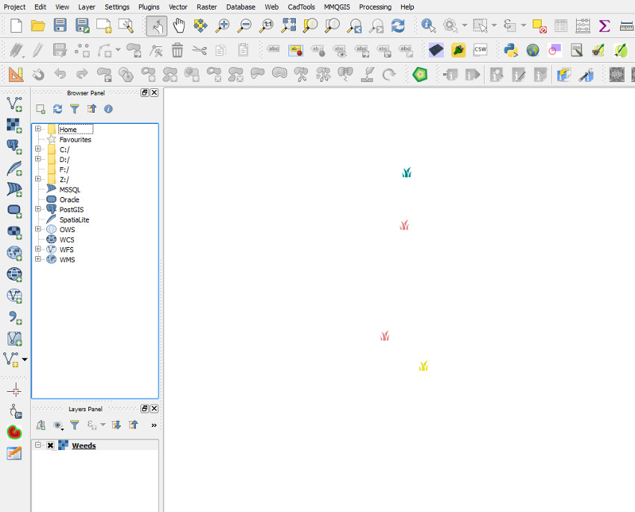Toggle Weeds layer visibility checkbox
This screenshot has width=635, height=512.
50,446
